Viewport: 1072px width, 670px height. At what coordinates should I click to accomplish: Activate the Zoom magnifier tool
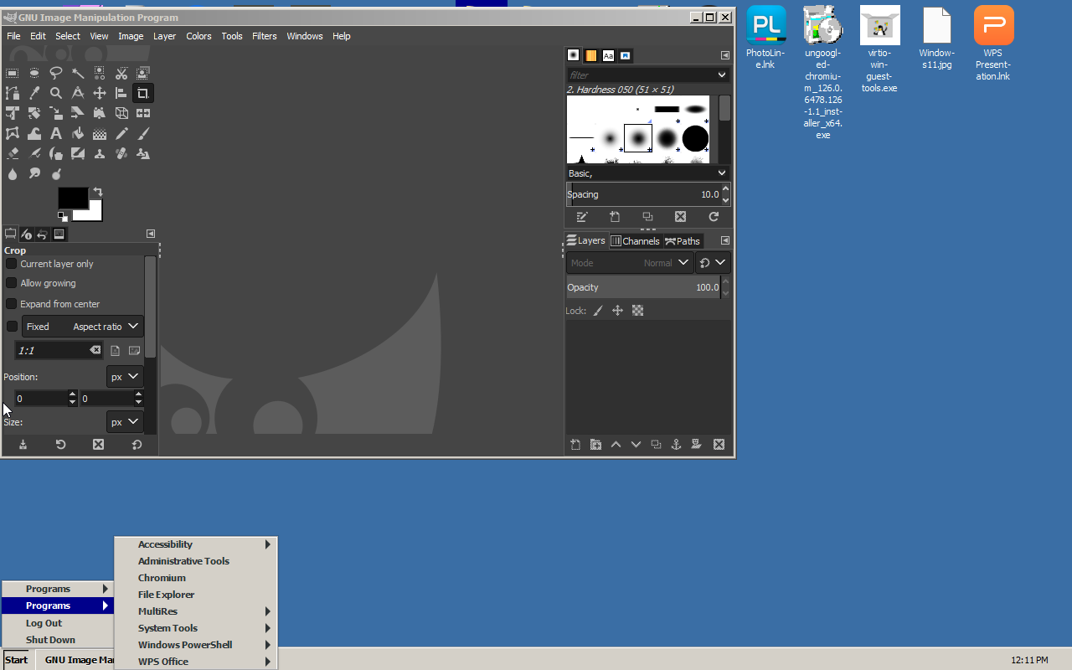pos(56,93)
